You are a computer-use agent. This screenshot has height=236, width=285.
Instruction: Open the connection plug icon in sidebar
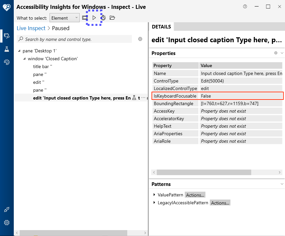point(7,209)
